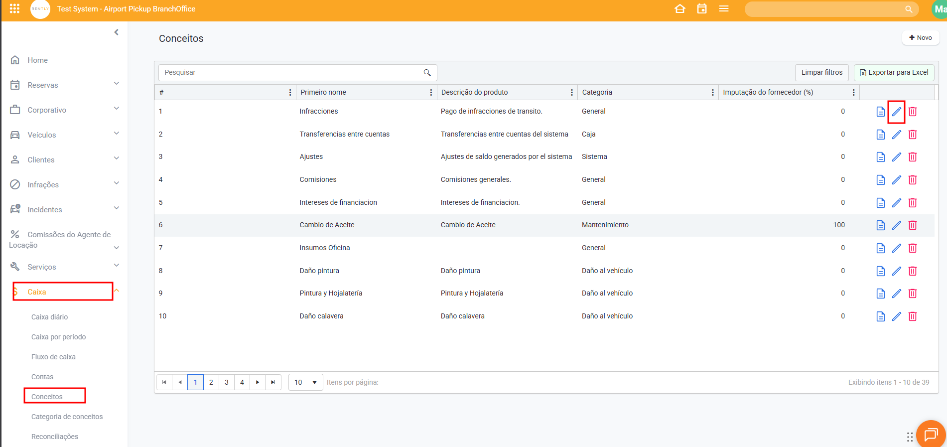Image resolution: width=947 pixels, height=447 pixels.
Task: Select Categoria de conceitos menu item
Action: point(67,417)
